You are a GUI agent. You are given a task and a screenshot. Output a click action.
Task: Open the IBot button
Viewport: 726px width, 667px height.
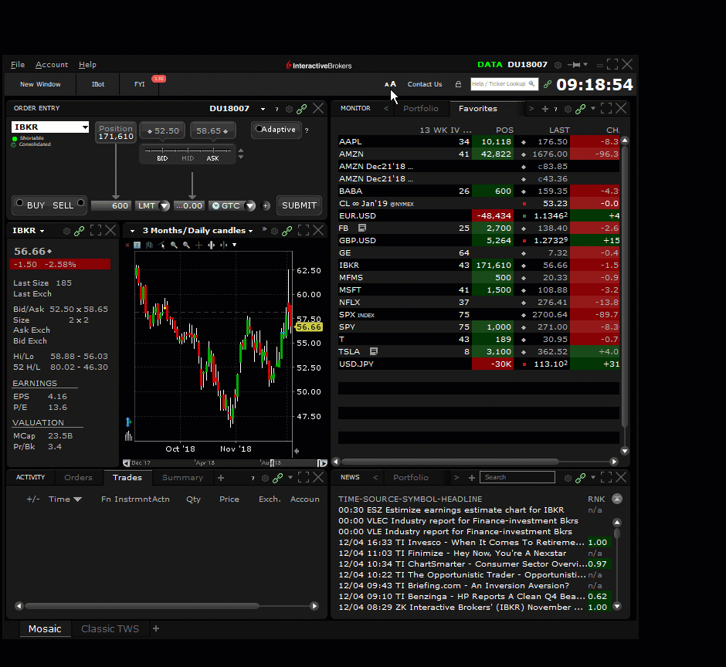[97, 84]
